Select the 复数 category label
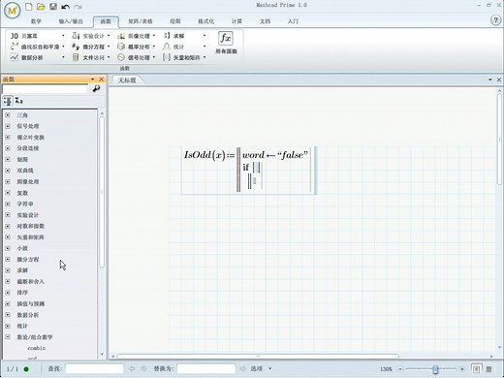This screenshot has height=378, width=504. tap(22, 193)
